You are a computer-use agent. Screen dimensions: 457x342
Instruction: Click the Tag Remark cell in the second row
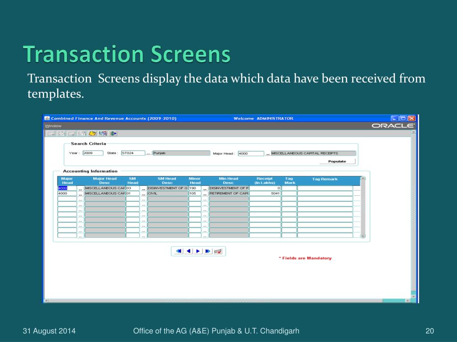[x=325, y=193]
